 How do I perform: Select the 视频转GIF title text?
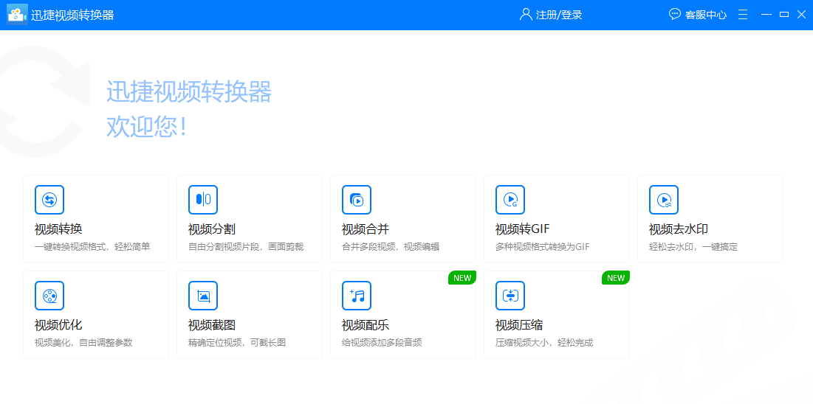click(522, 229)
